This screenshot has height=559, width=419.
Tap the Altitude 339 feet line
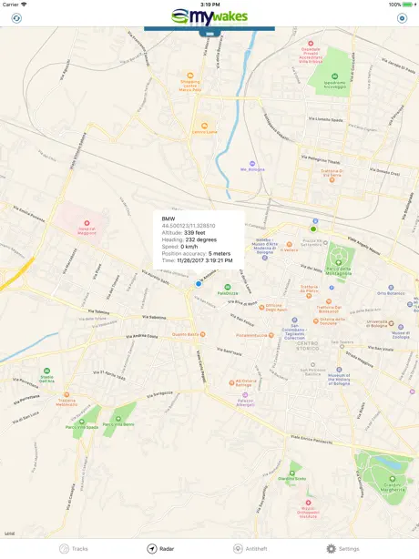[x=183, y=232]
